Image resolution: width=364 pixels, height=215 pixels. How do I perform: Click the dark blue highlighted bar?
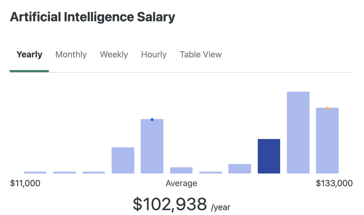pos(269,156)
